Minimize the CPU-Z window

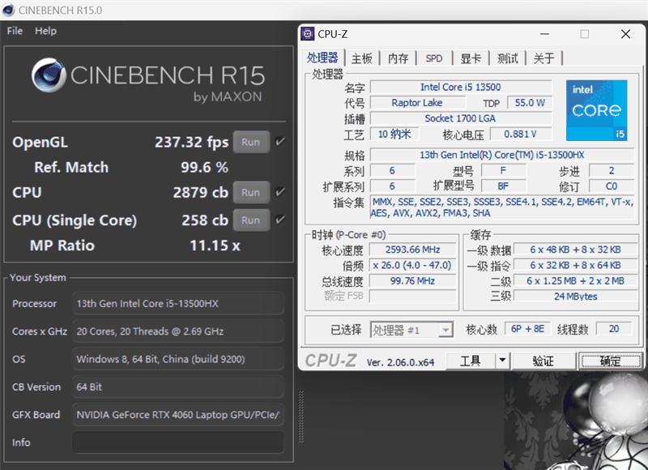tap(543, 34)
